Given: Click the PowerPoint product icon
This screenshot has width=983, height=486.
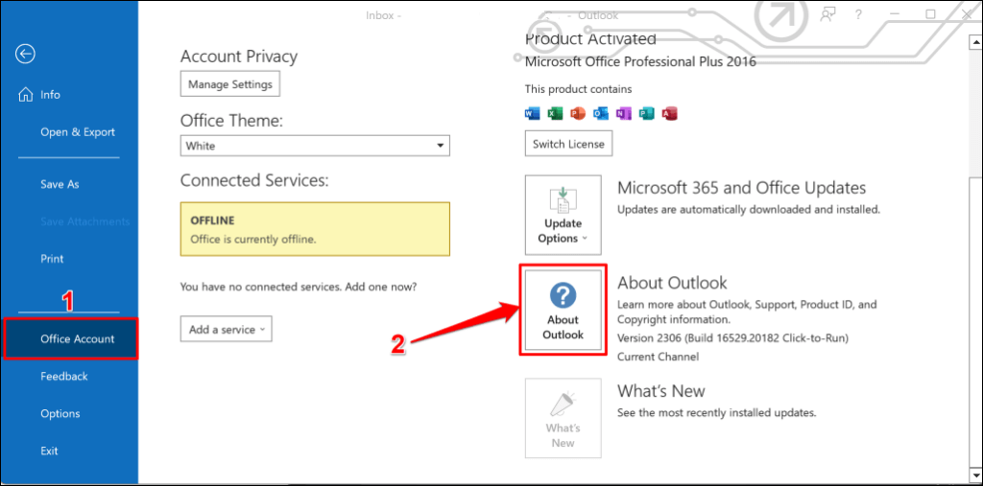Looking at the screenshot, I should coord(577,113).
